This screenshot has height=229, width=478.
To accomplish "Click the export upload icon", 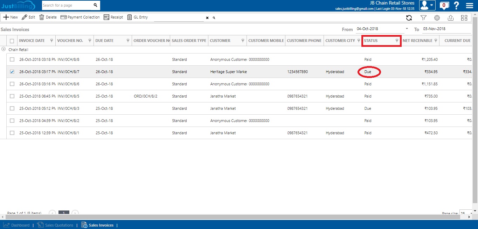I will [x=451, y=18].
